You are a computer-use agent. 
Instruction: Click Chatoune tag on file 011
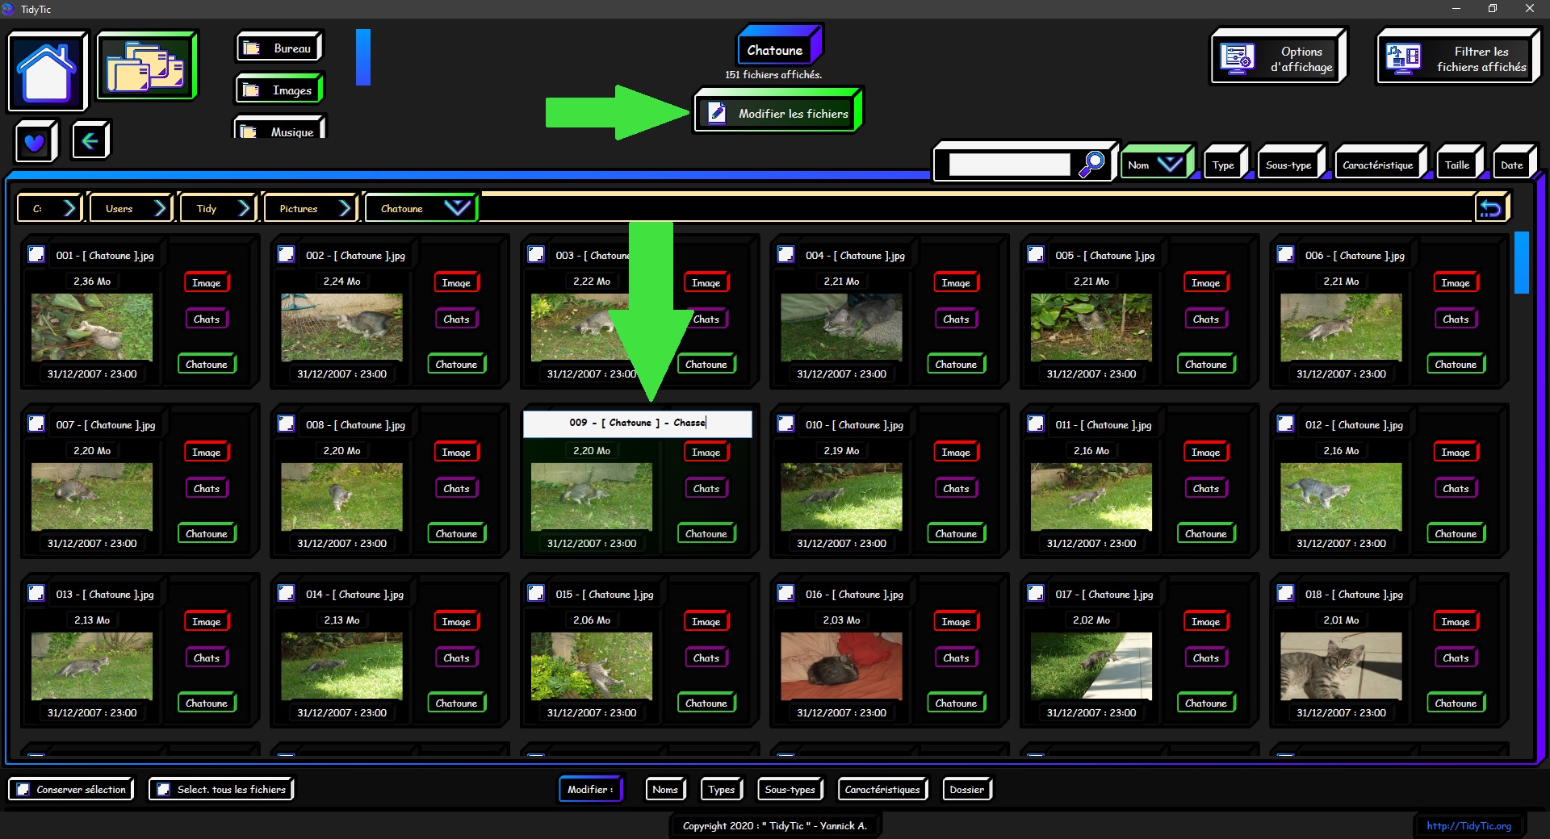tap(1206, 533)
